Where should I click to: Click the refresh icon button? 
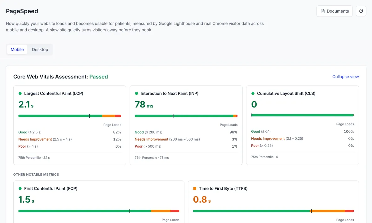361,11
